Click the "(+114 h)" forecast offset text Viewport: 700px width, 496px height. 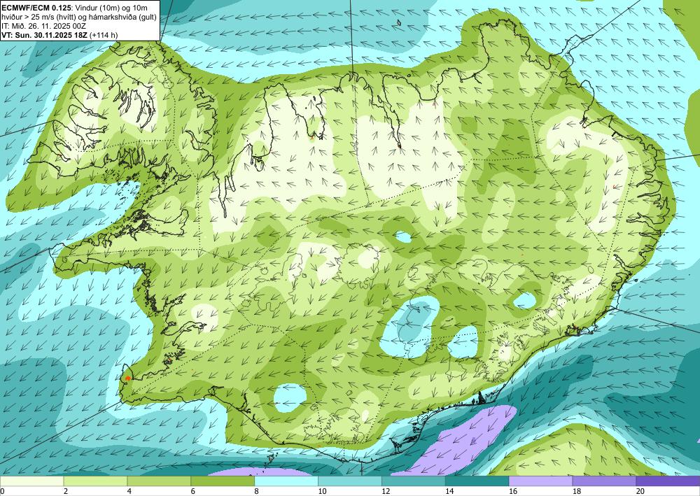[x=104, y=35]
